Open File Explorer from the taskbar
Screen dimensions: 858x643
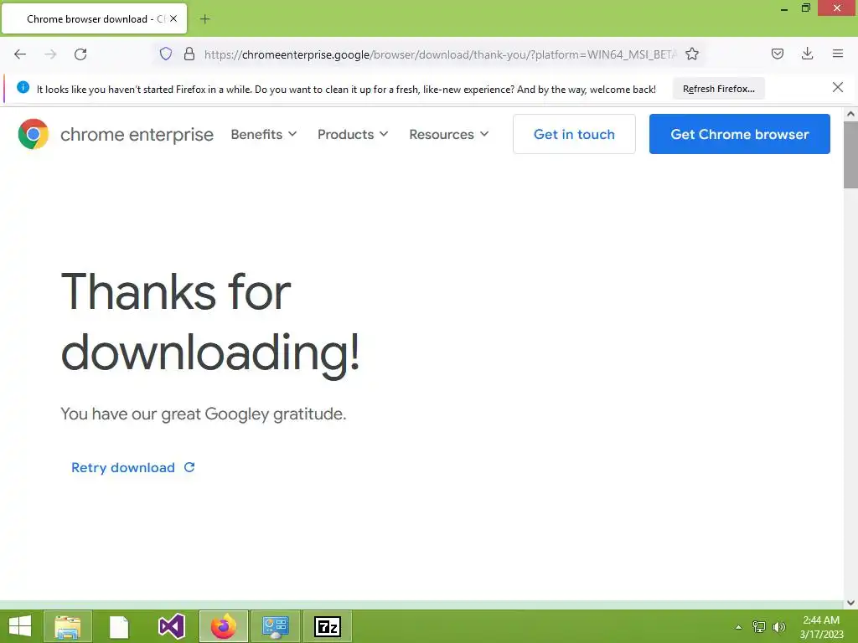(68, 626)
